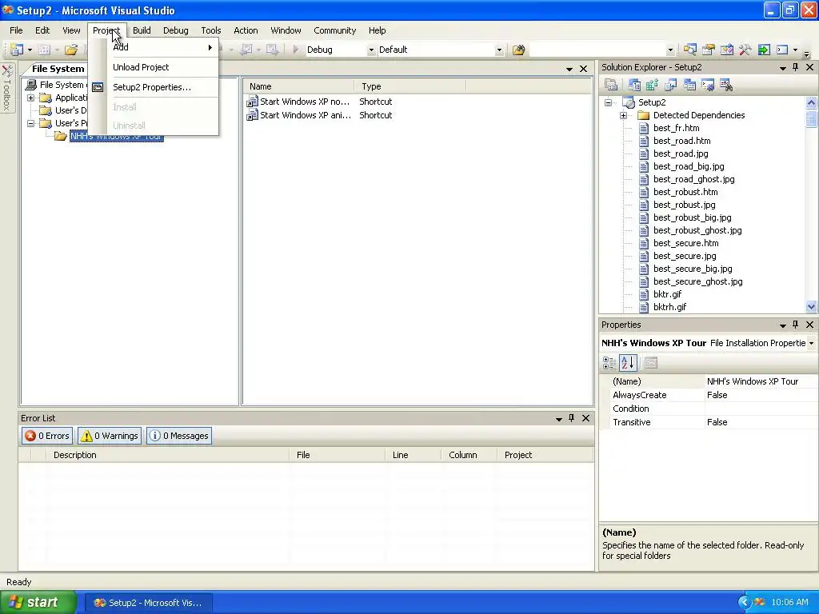Click the empty Condition value field
This screenshot has width=819, height=614.
[x=761, y=409]
